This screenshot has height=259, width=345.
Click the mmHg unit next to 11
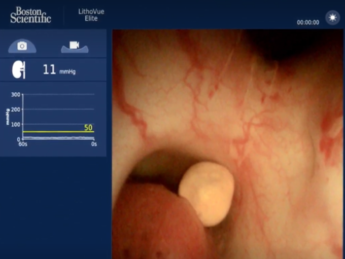point(68,72)
